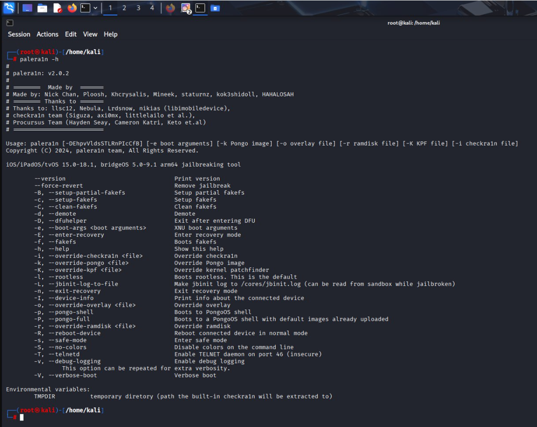Viewport: 537px width, 427px height.
Task: Open the image viewer taskbar item
Action: click(186, 8)
